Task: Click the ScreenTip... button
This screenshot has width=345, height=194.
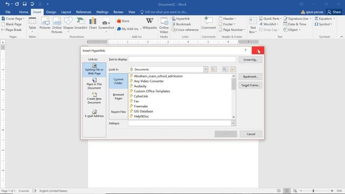Action: tap(250, 60)
